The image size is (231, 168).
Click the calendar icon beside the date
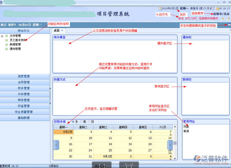[160, 9]
